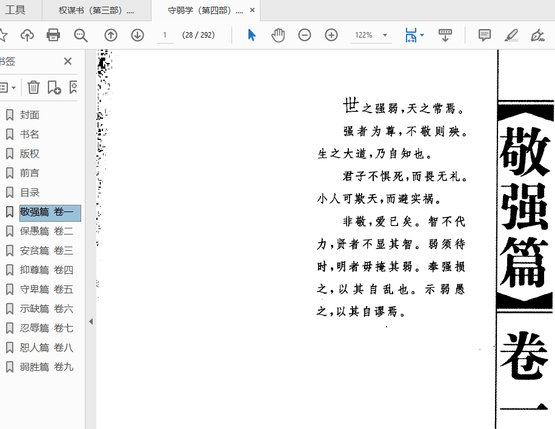The width and height of the screenshot is (555, 429).
Task: Add a new bookmark in bookmarks panel
Action: (54, 87)
